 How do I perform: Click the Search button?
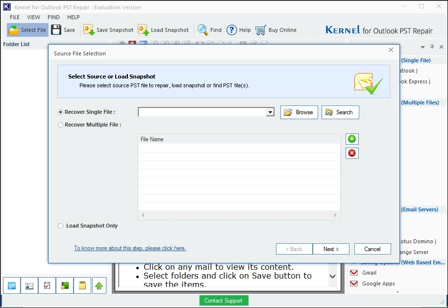pyautogui.click(x=340, y=112)
